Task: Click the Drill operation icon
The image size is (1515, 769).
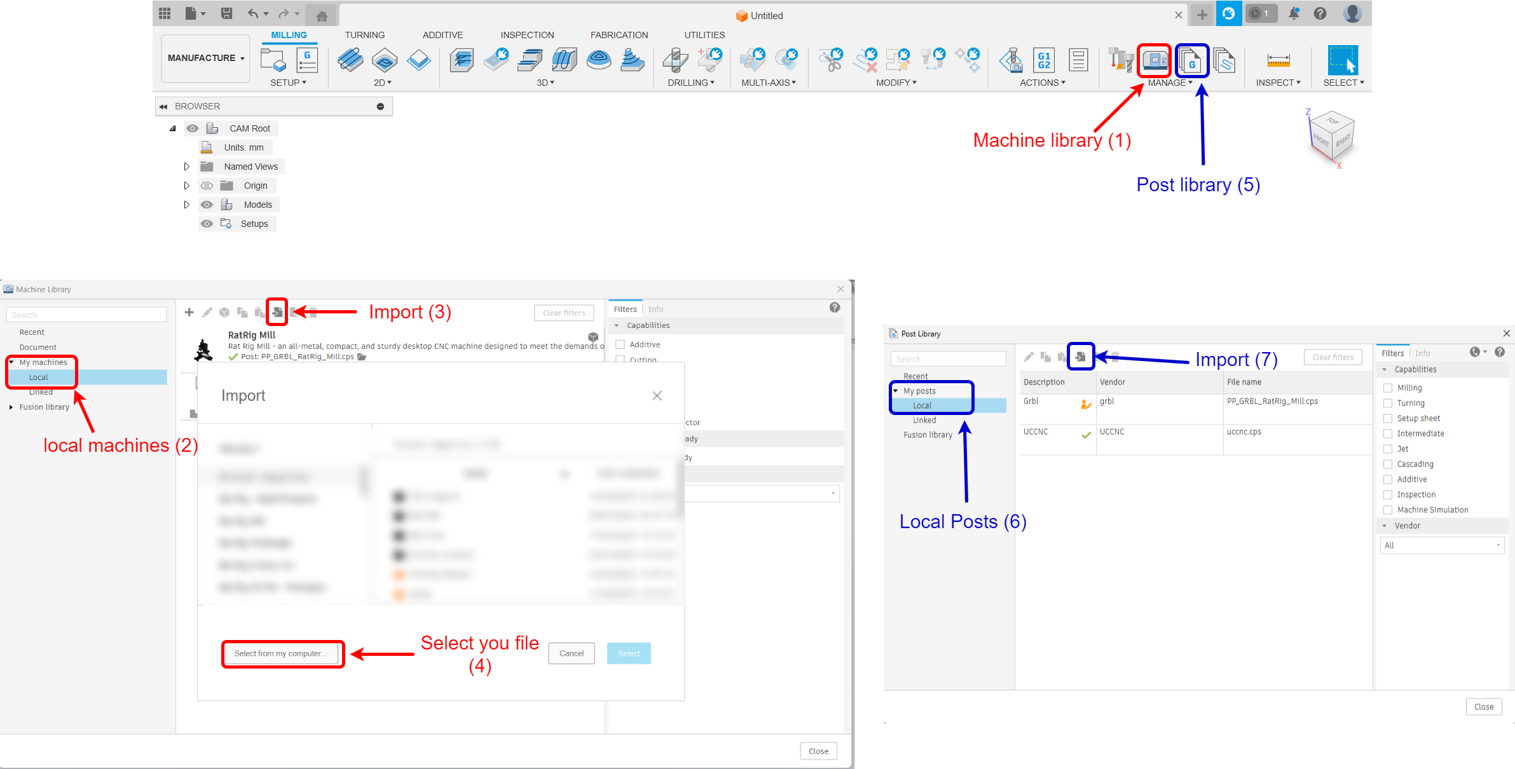Action: point(675,60)
